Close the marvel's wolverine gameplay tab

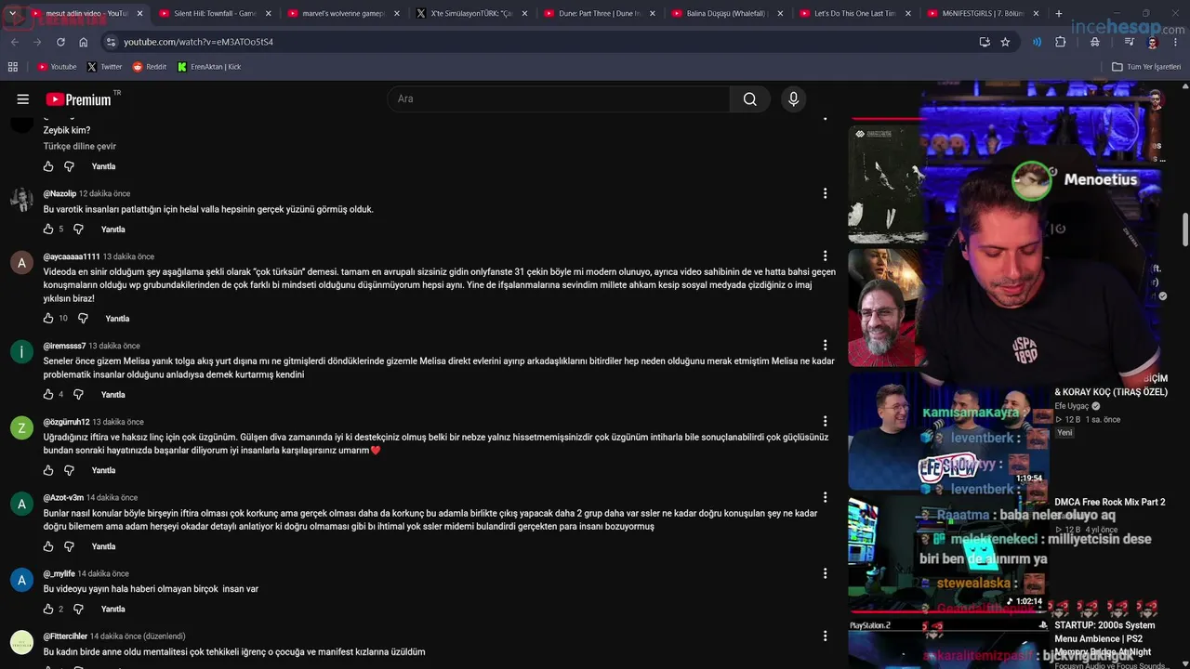[x=396, y=14]
